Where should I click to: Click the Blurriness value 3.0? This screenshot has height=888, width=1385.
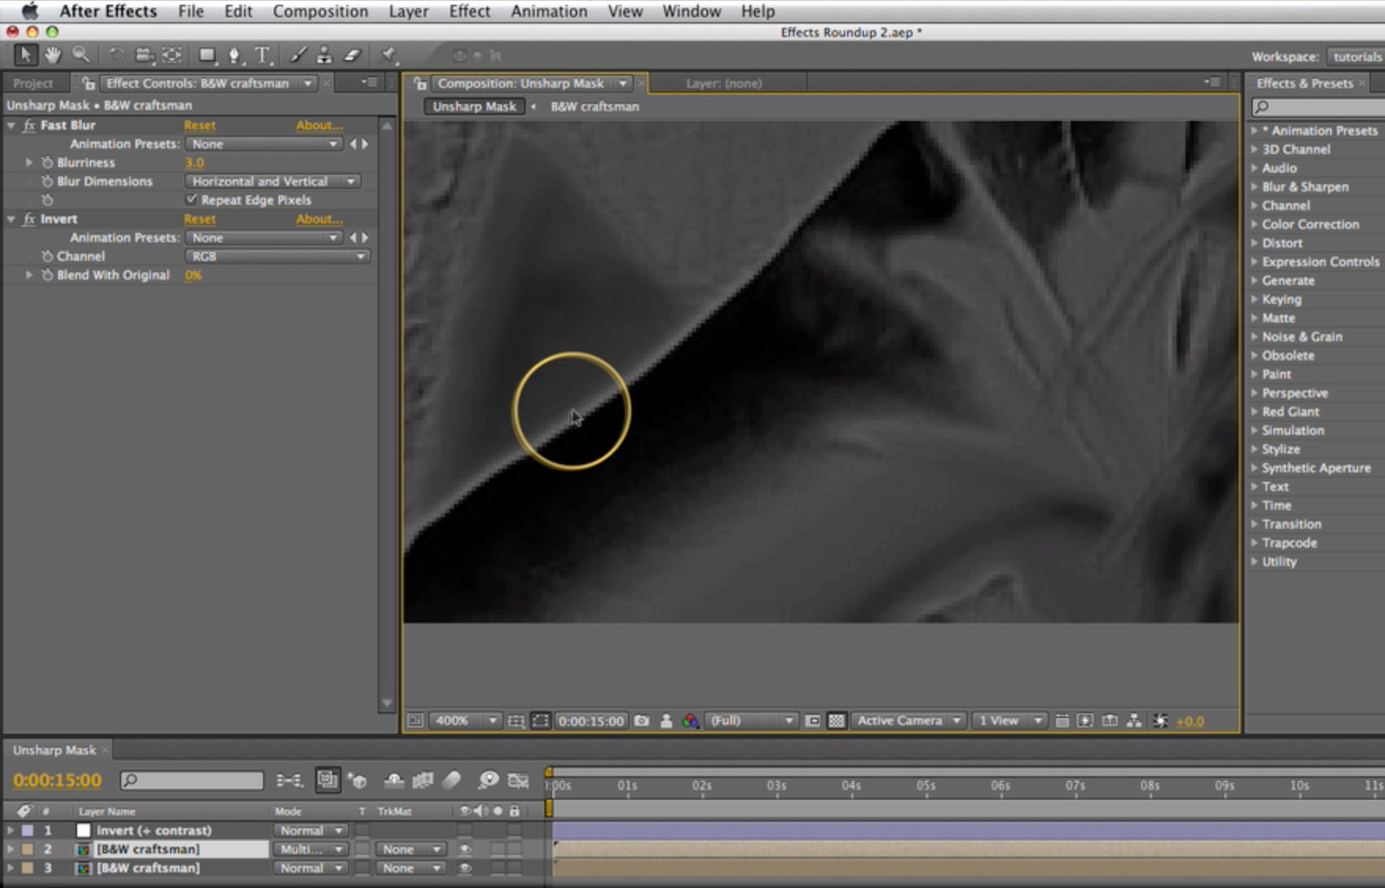pos(194,162)
